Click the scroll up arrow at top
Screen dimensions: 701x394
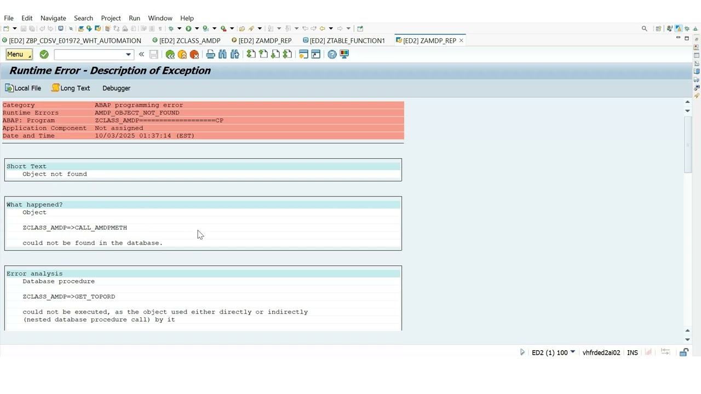point(687,102)
